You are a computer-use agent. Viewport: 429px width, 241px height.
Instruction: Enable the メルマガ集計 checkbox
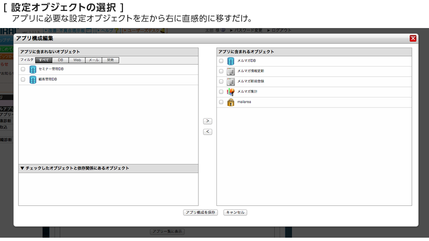pos(221,92)
